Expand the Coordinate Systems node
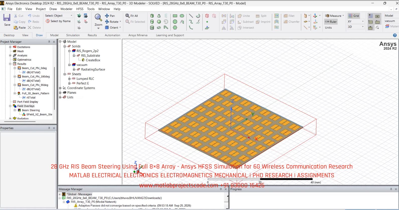Viewport: 399px width, 210px height. click(x=60, y=88)
